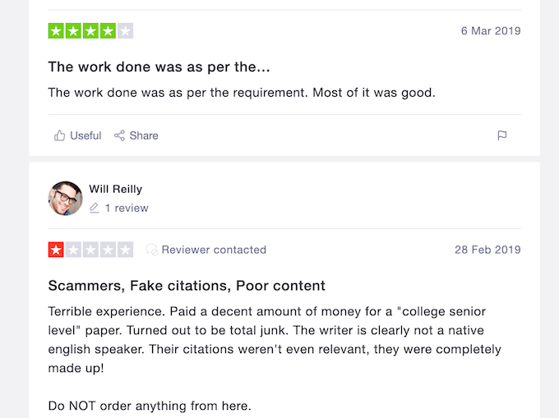Click the red first star of Will's rating
The image size is (559, 418).
pos(56,250)
